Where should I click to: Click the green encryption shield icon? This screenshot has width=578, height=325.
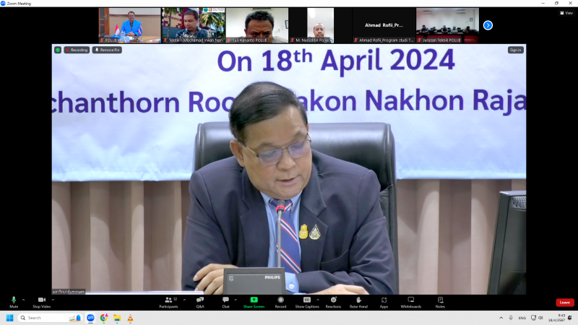point(58,50)
